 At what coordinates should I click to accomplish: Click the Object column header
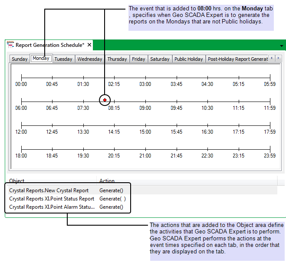pos(17,181)
